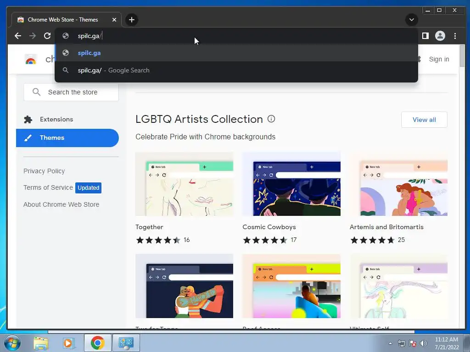Open the dancing couple theme thumbnail
This screenshot has height=352, width=470.
[x=184, y=286]
